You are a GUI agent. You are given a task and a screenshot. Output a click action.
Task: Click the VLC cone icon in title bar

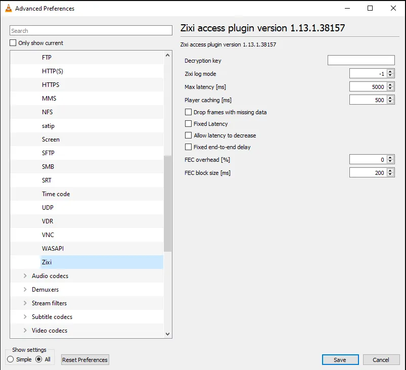click(x=9, y=8)
